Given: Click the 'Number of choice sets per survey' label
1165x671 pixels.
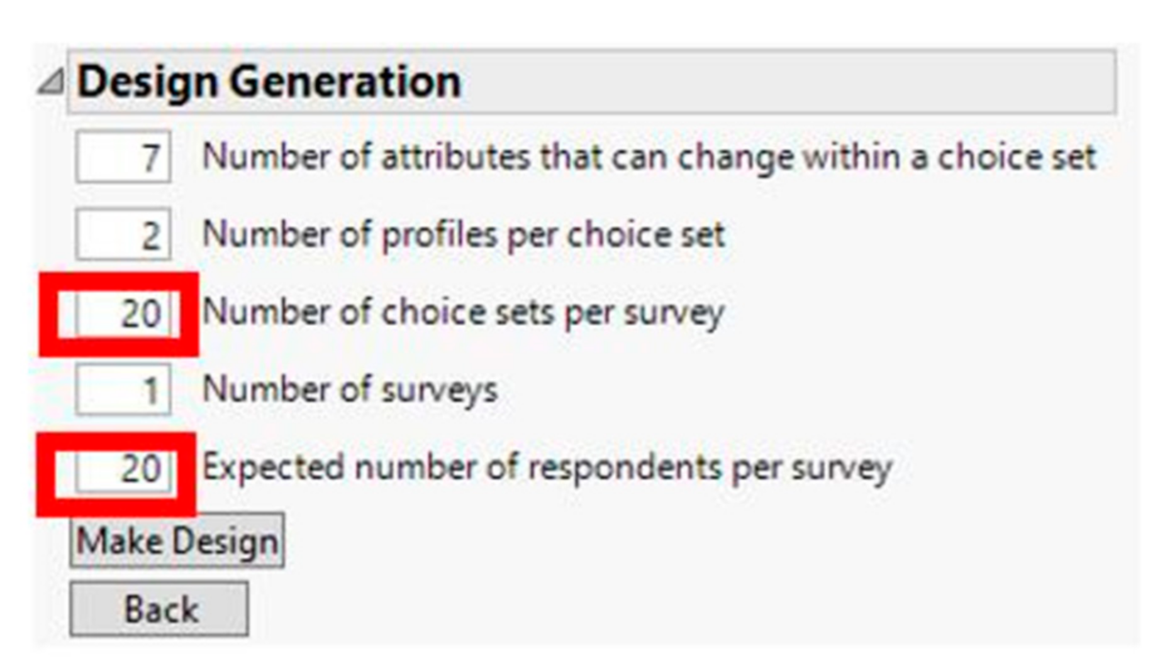Looking at the screenshot, I should [x=464, y=312].
